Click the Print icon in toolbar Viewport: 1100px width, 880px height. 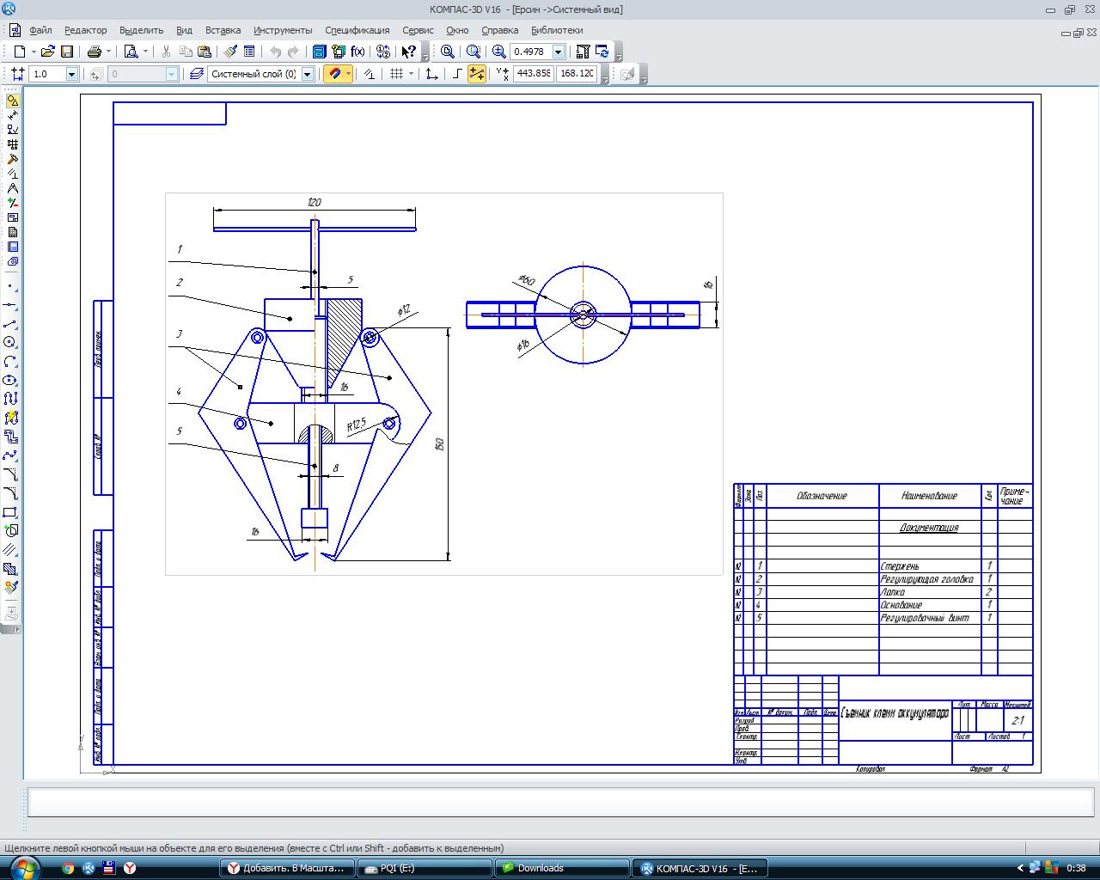point(95,52)
